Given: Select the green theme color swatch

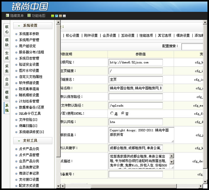Looking at the screenshot, I should (x=53, y=16).
